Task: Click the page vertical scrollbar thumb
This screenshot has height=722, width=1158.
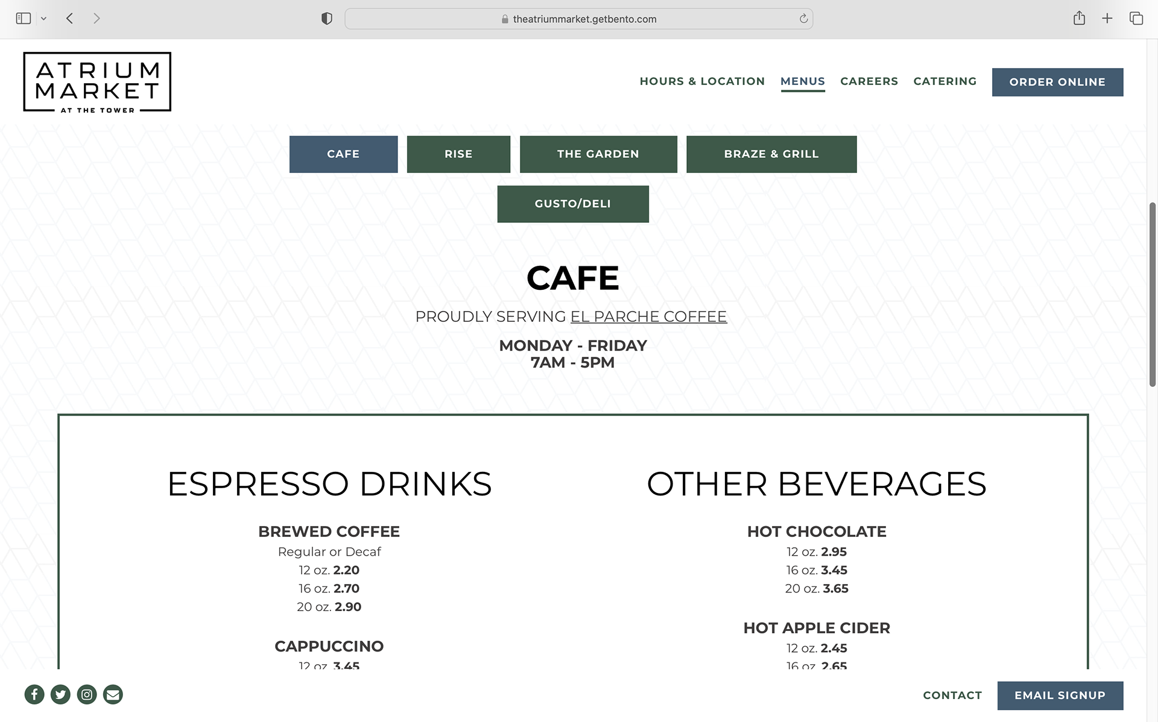Action: (x=1152, y=294)
